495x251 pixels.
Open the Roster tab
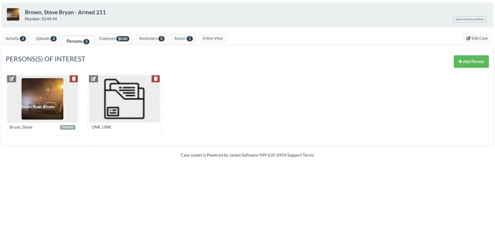pyautogui.click(x=184, y=39)
